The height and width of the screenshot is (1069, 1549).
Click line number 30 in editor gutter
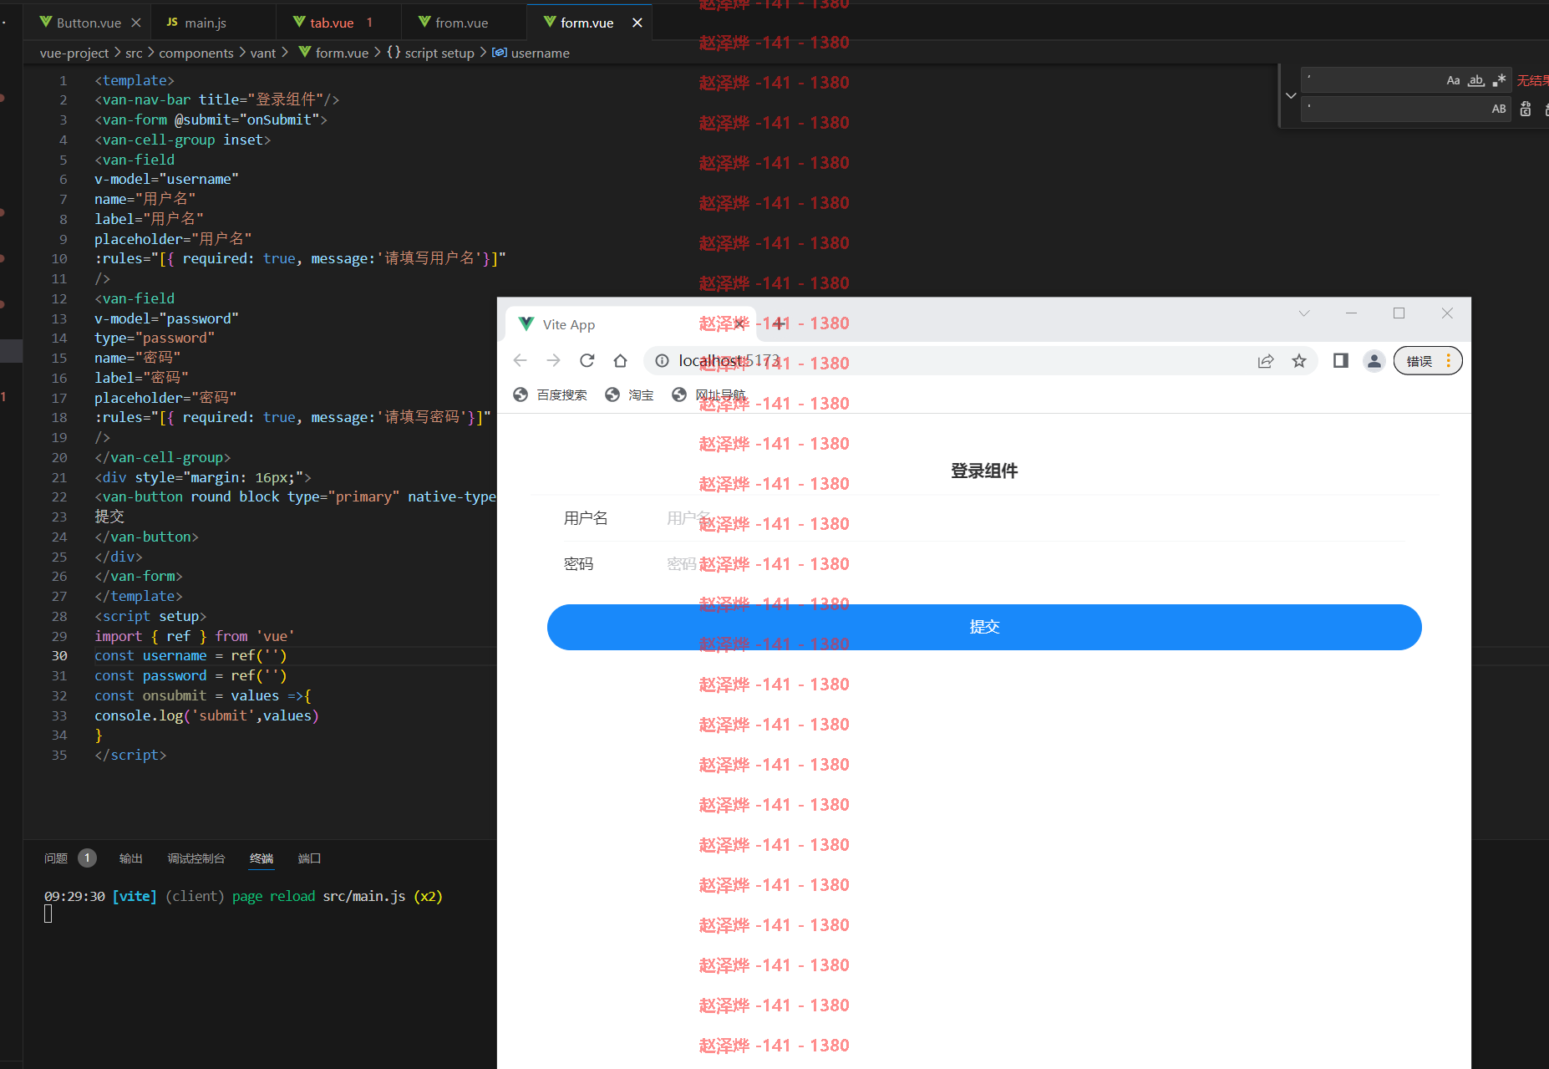pyautogui.click(x=59, y=656)
